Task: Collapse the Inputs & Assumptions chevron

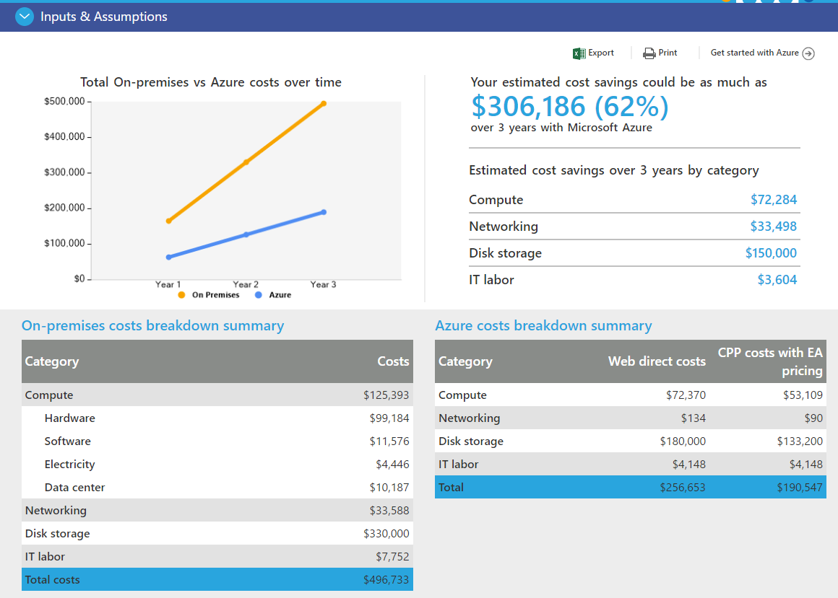Action: [25, 17]
